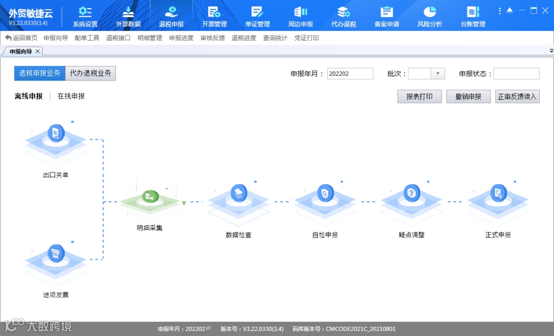
Task: Click the 自检申报 label
Action: pos(325,235)
